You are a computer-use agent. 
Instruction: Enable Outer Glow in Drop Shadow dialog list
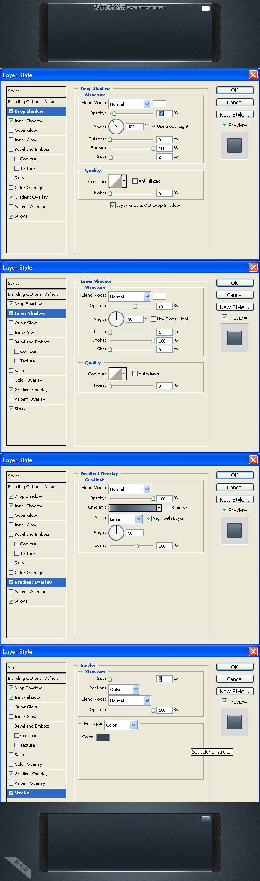(11, 130)
